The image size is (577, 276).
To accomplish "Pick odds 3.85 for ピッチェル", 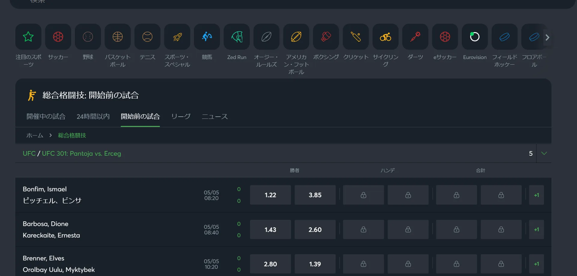I will [x=315, y=195].
